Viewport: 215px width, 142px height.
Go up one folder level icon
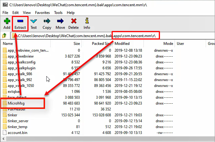pos(5,36)
